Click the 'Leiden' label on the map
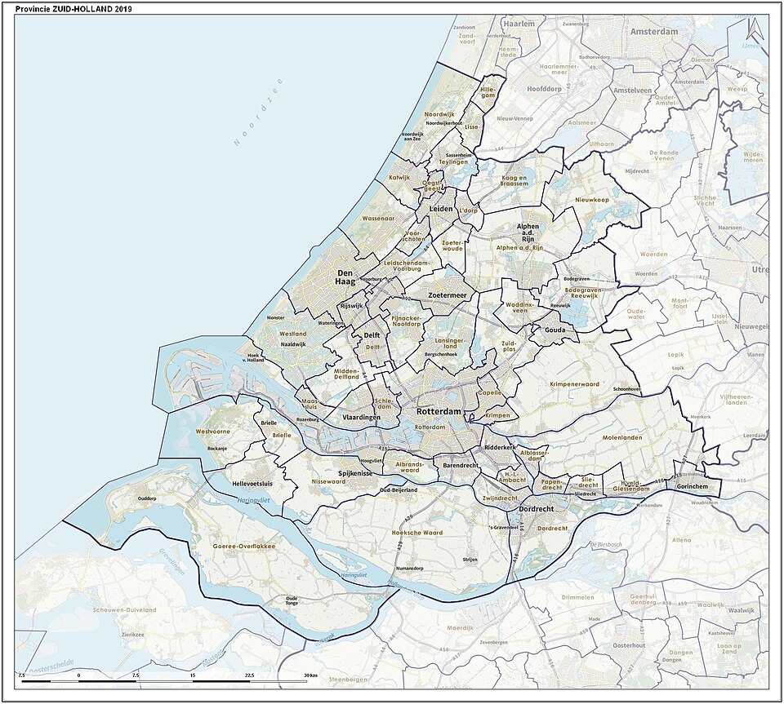The image size is (784, 704). tap(441, 209)
